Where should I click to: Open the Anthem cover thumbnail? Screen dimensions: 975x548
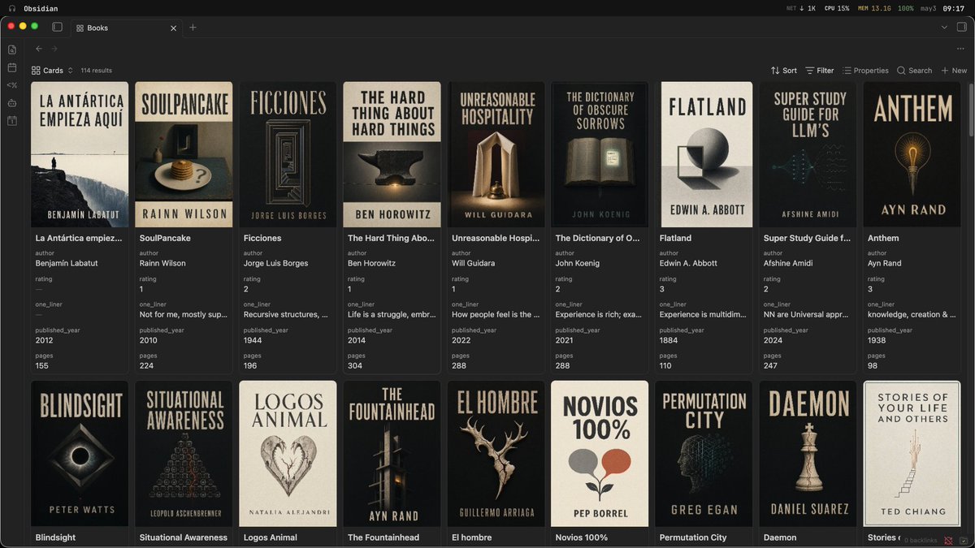pyautogui.click(x=912, y=154)
